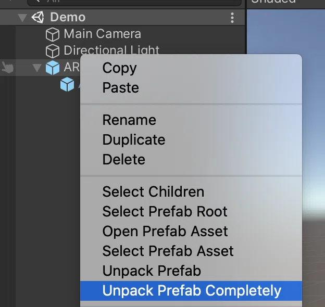
Task: Click the Main Camera cube icon
Action: (x=52, y=34)
